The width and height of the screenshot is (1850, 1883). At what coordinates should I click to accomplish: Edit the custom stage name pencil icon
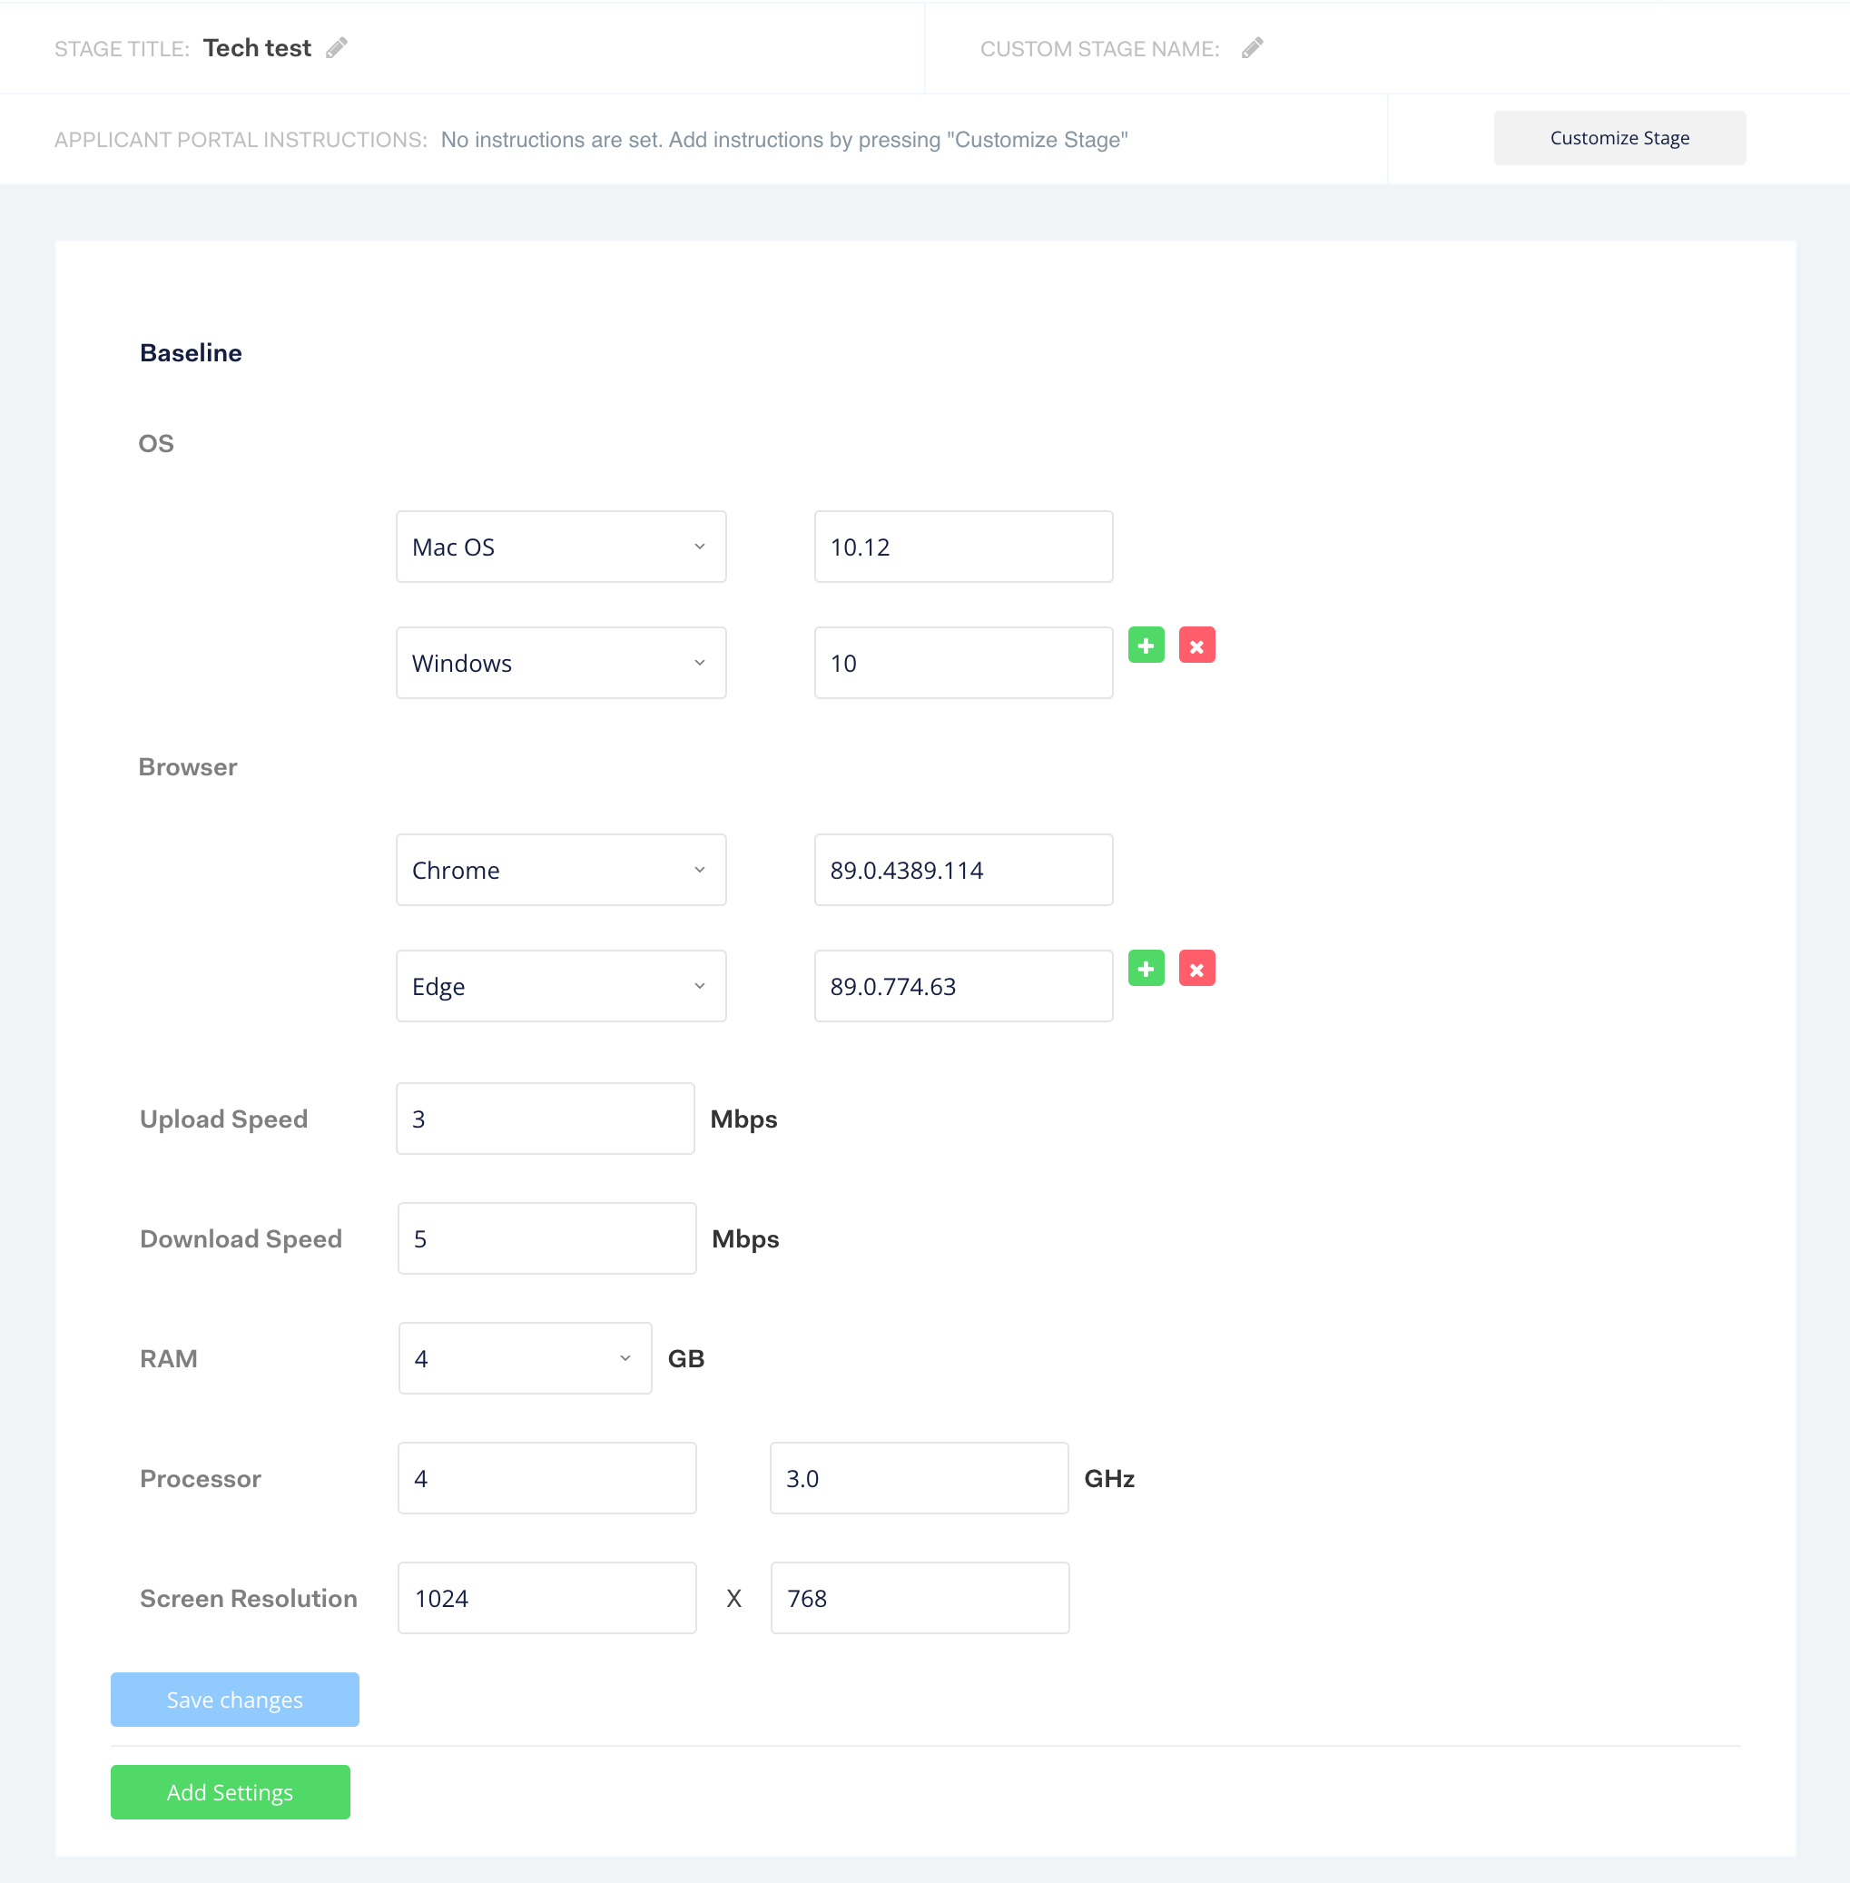[x=1253, y=47]
